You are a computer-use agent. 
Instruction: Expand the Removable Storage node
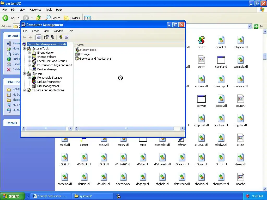pos(29,78)
